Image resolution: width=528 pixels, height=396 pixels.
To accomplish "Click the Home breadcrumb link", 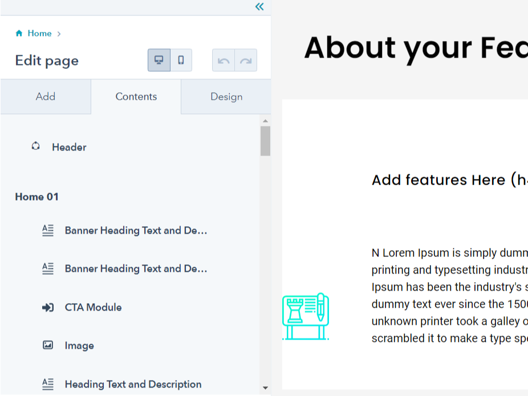I will coord(40,34).
